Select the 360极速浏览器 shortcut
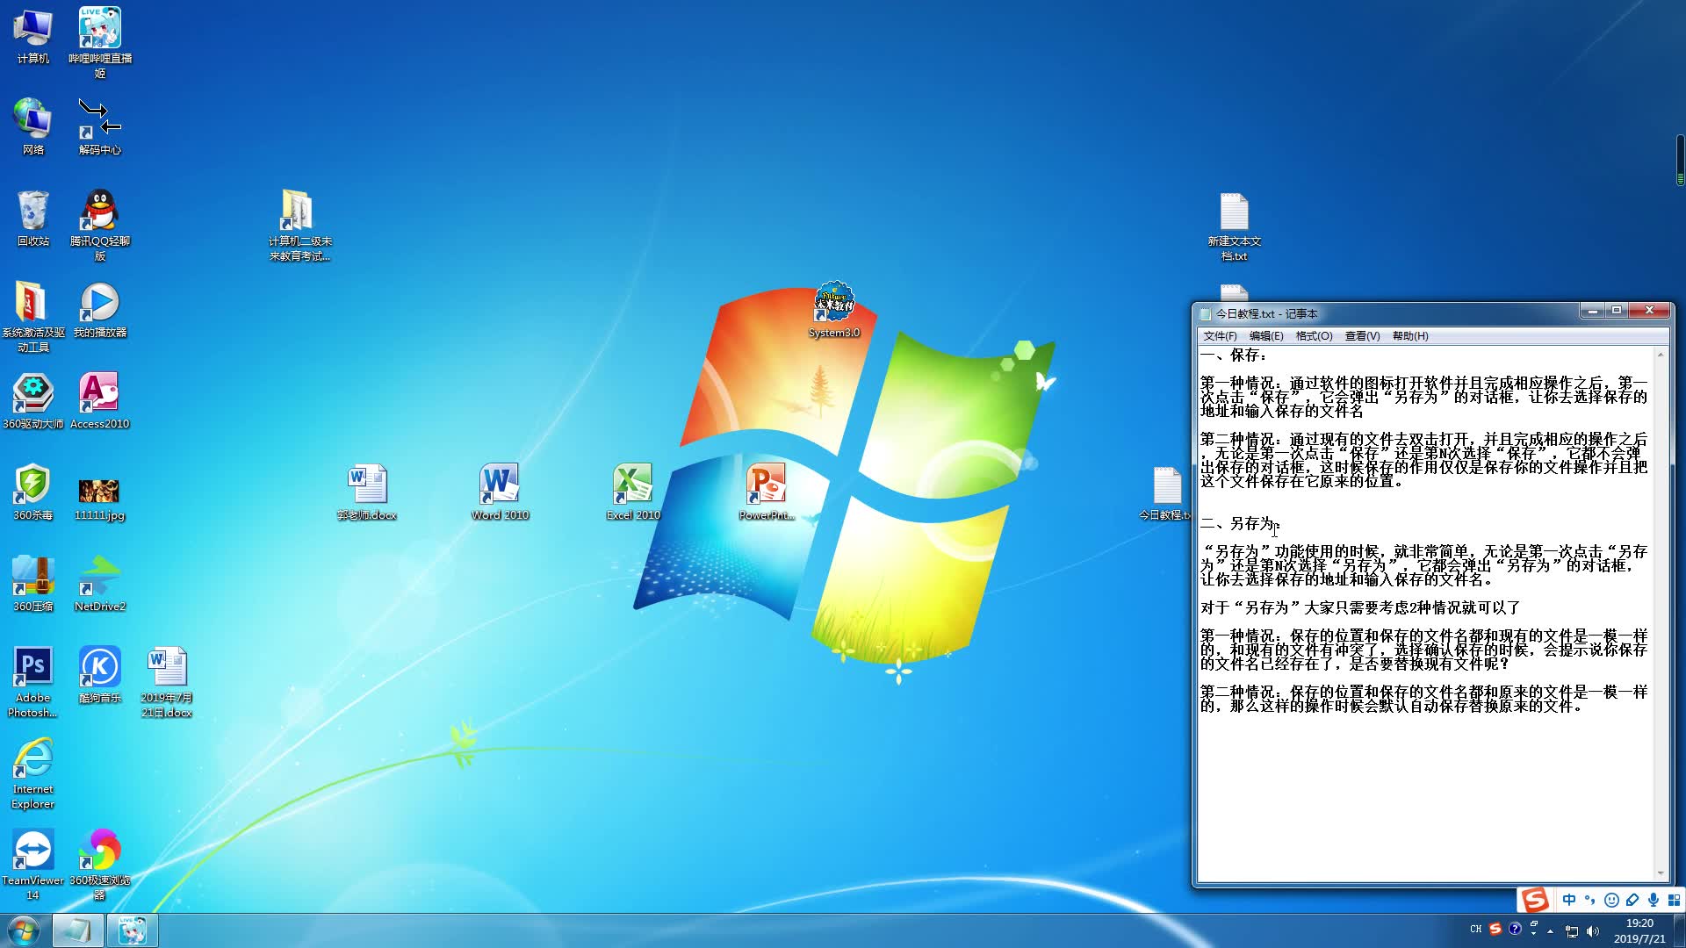The height and width of the screenshot is (948, 1686). coord(100,865)
